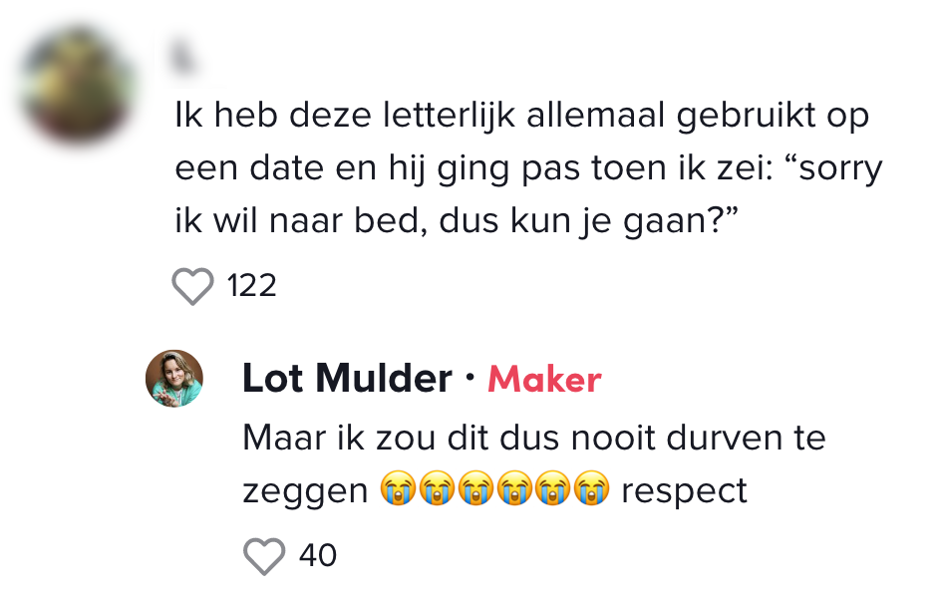Click reply text starting with "Maar ik zou"

[x=533, y=438]
